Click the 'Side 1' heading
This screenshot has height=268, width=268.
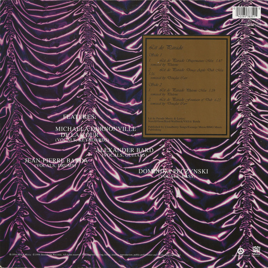[x=155, y=55]
